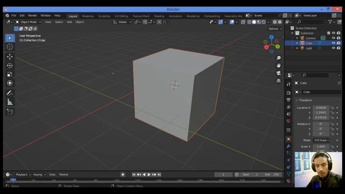The width and height of the screenshot is (345, 194).
Task: Switch to the Modeling workspace tab
Action: (87, 16)
